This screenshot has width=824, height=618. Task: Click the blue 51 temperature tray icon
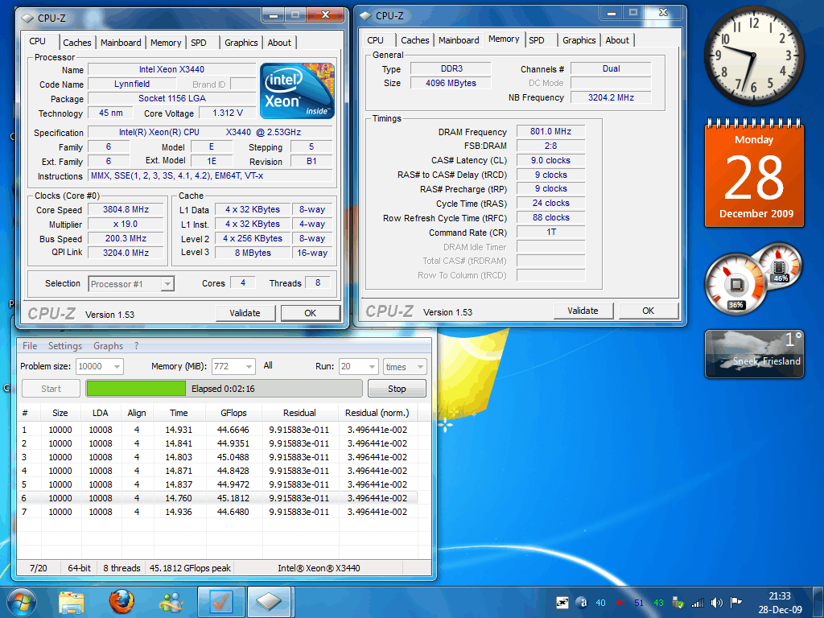(x=639, y=603)
